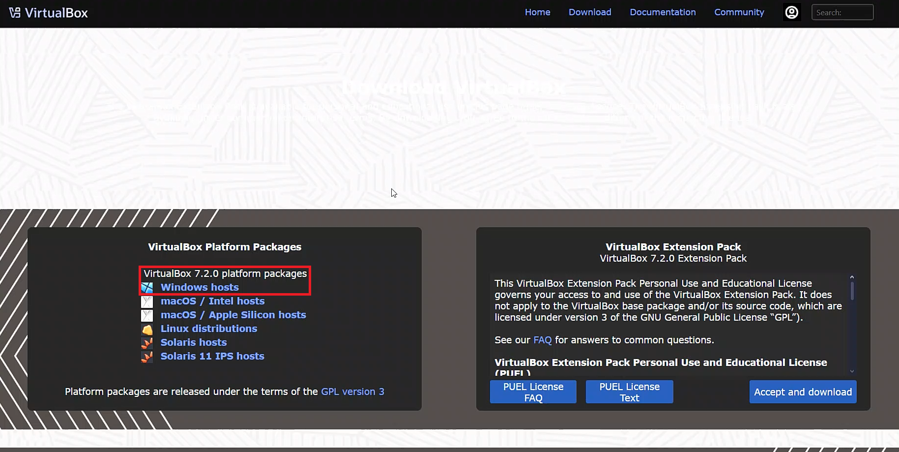Click the Windows hosts platform icon

tap(147, 287)
